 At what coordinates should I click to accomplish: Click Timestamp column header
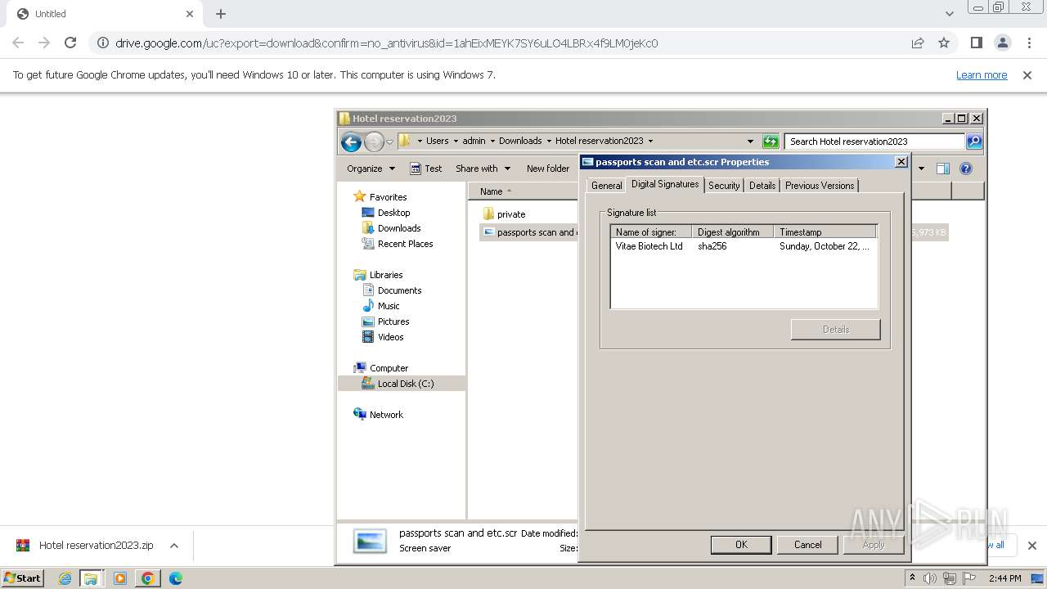825,232
